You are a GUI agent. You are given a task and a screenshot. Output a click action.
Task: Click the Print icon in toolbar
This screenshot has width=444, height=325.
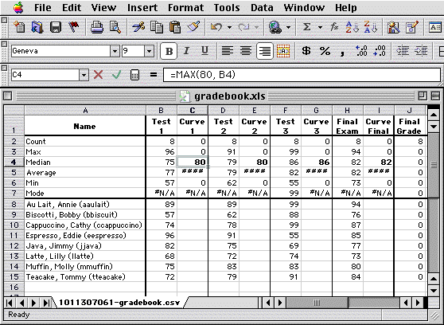[x=97, y=28]
